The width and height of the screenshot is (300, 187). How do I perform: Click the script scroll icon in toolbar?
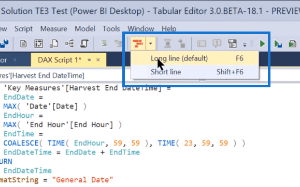(x=84, y=44)
